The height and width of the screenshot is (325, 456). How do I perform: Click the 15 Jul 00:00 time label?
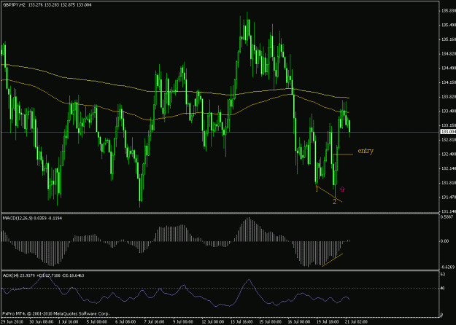pyautogui.click(x=270, y=322)
